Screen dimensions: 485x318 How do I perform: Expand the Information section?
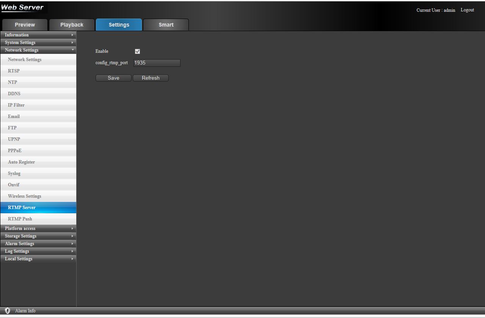pos(38,35)
